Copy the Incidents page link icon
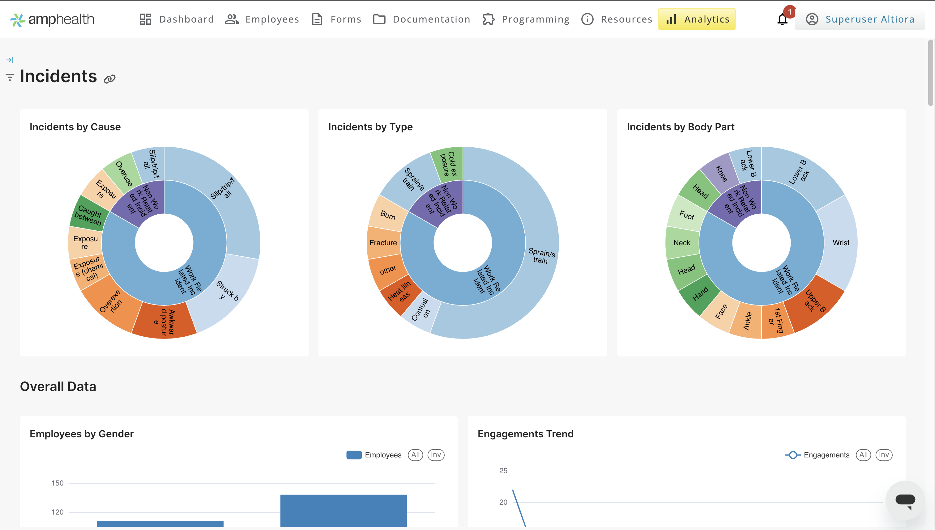The height and width of the screenshot is (530, 935). pos(109,79)
